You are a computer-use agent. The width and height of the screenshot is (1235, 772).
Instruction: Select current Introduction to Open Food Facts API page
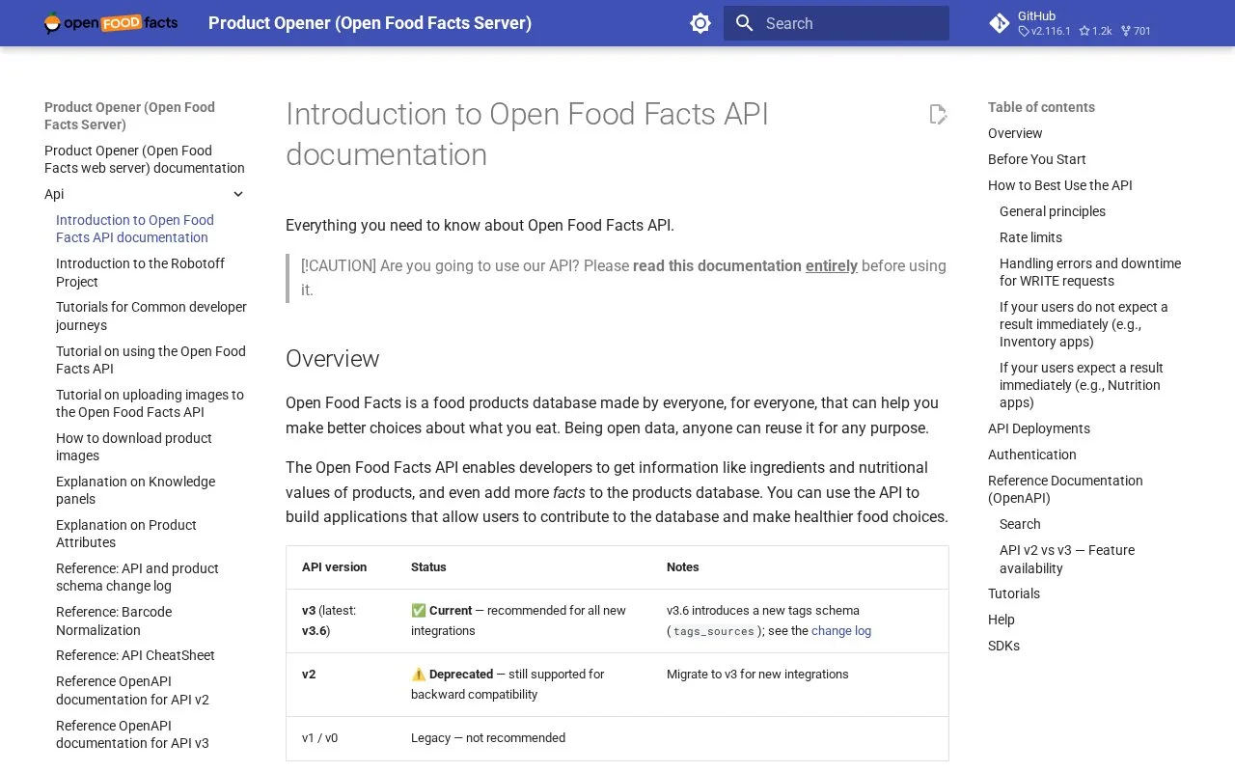click(x=135, y=229)
